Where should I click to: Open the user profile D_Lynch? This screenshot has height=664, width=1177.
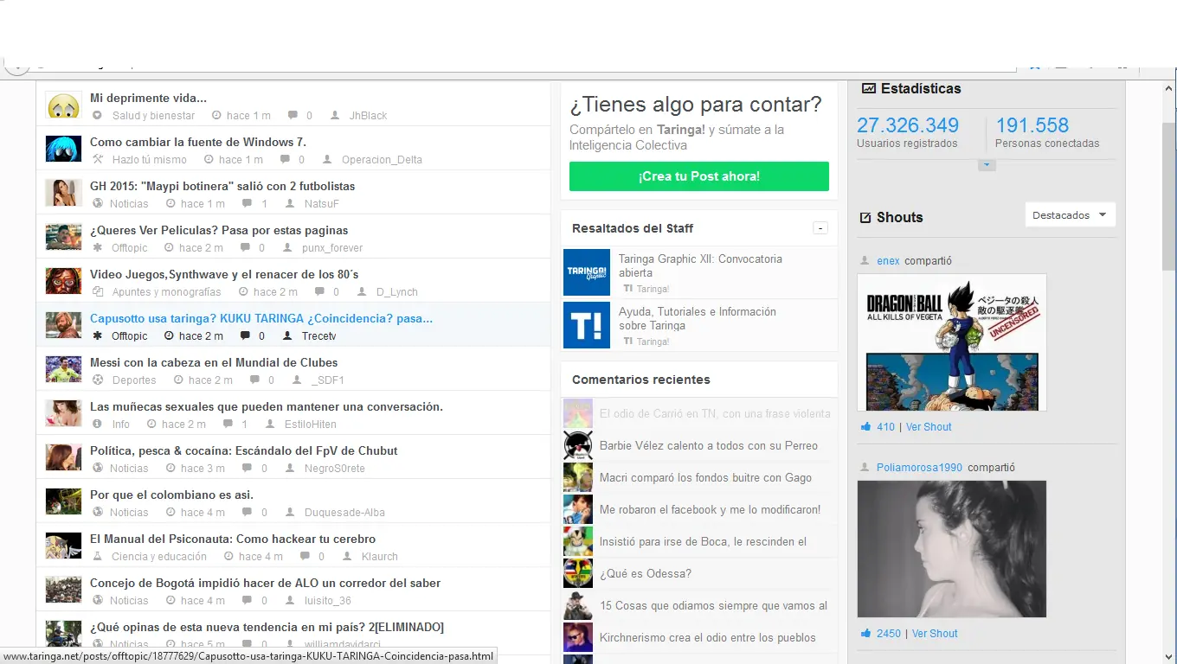point(397,292)
